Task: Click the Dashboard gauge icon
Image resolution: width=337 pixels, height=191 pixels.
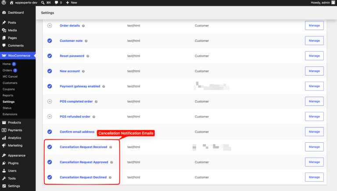Action: point(4,12)
